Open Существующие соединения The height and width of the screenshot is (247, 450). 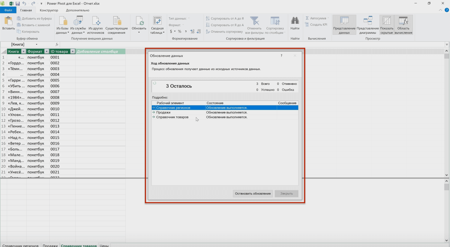117,25
